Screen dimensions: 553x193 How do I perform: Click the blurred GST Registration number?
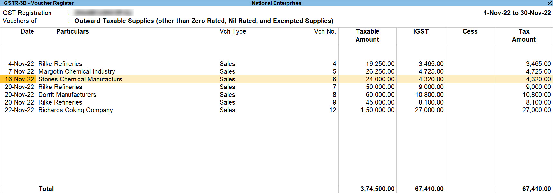pos(103,13)
